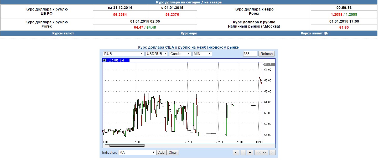379x160 pixels.
Task: Click the scroll left '<' chart button
Action: 236,152
